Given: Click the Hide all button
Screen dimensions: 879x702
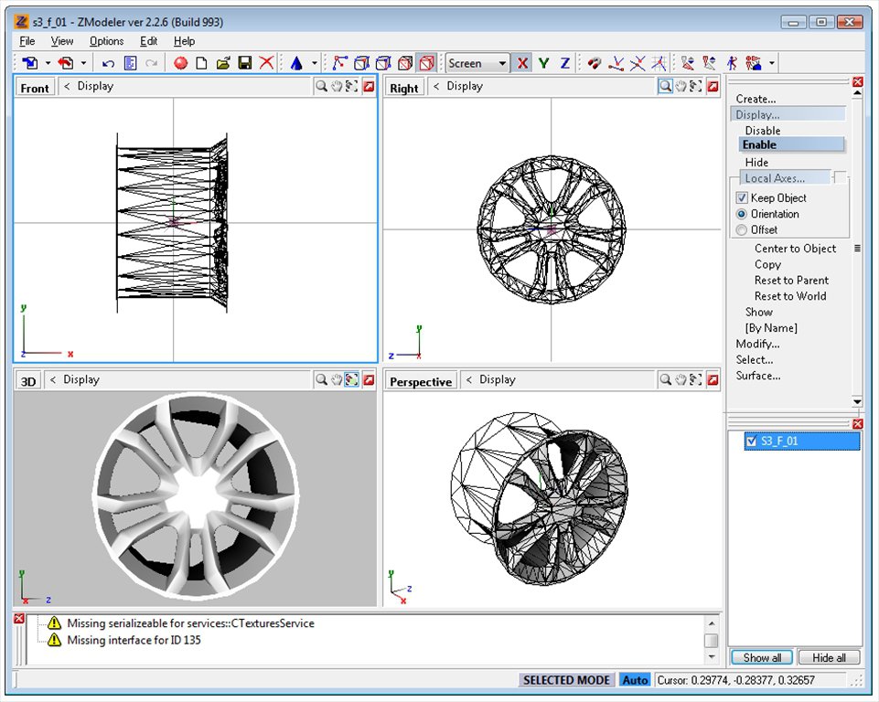Looking at the screenshot, I should pyautogui.click(x=829, y=658).
